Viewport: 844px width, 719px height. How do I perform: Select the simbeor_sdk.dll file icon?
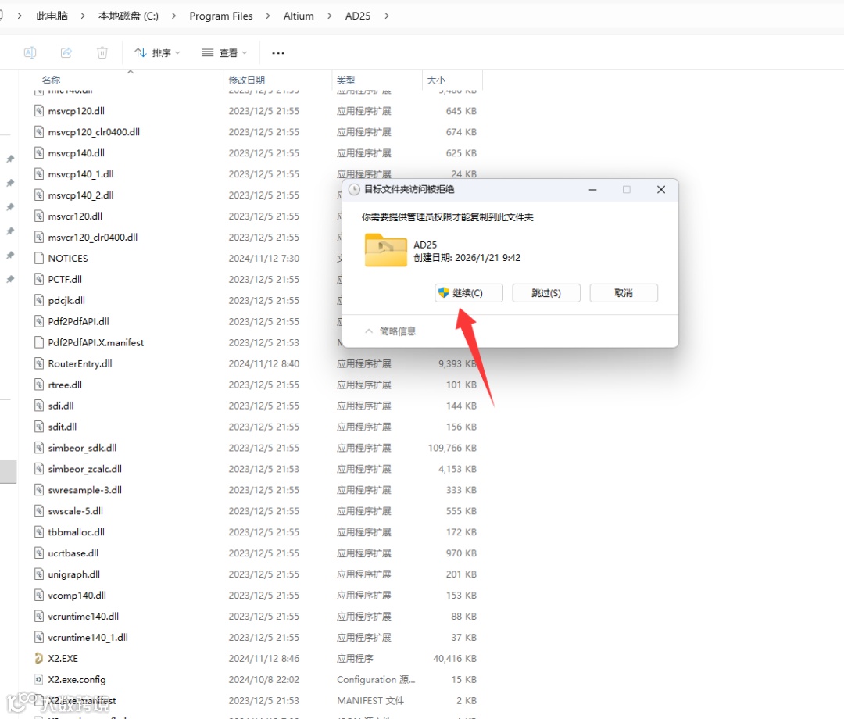pyautogui.click(x=39, y=448)
